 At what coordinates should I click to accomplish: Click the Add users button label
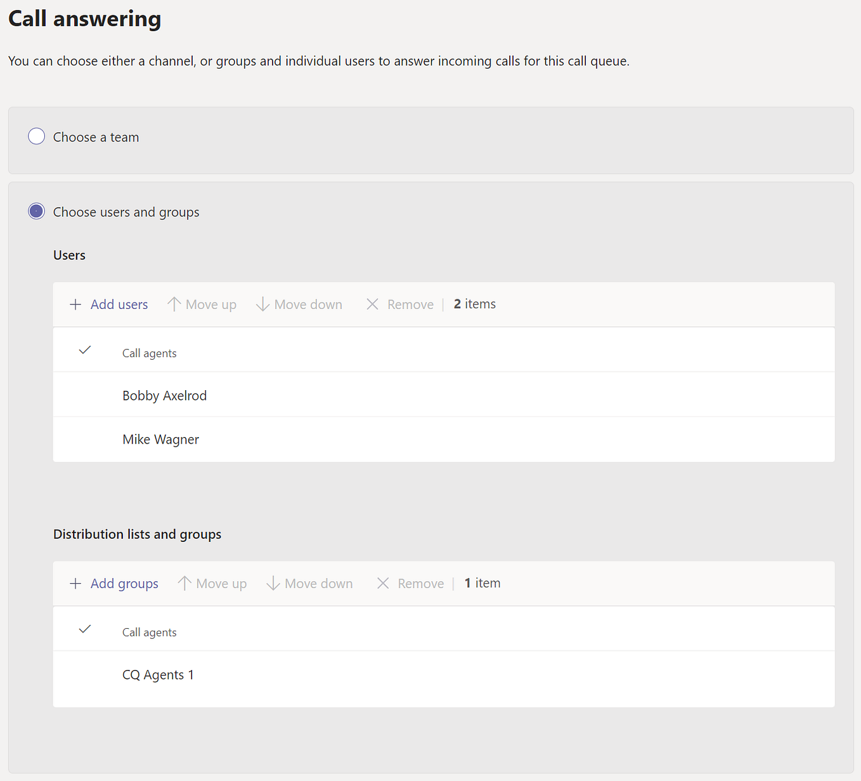point(119,304)
